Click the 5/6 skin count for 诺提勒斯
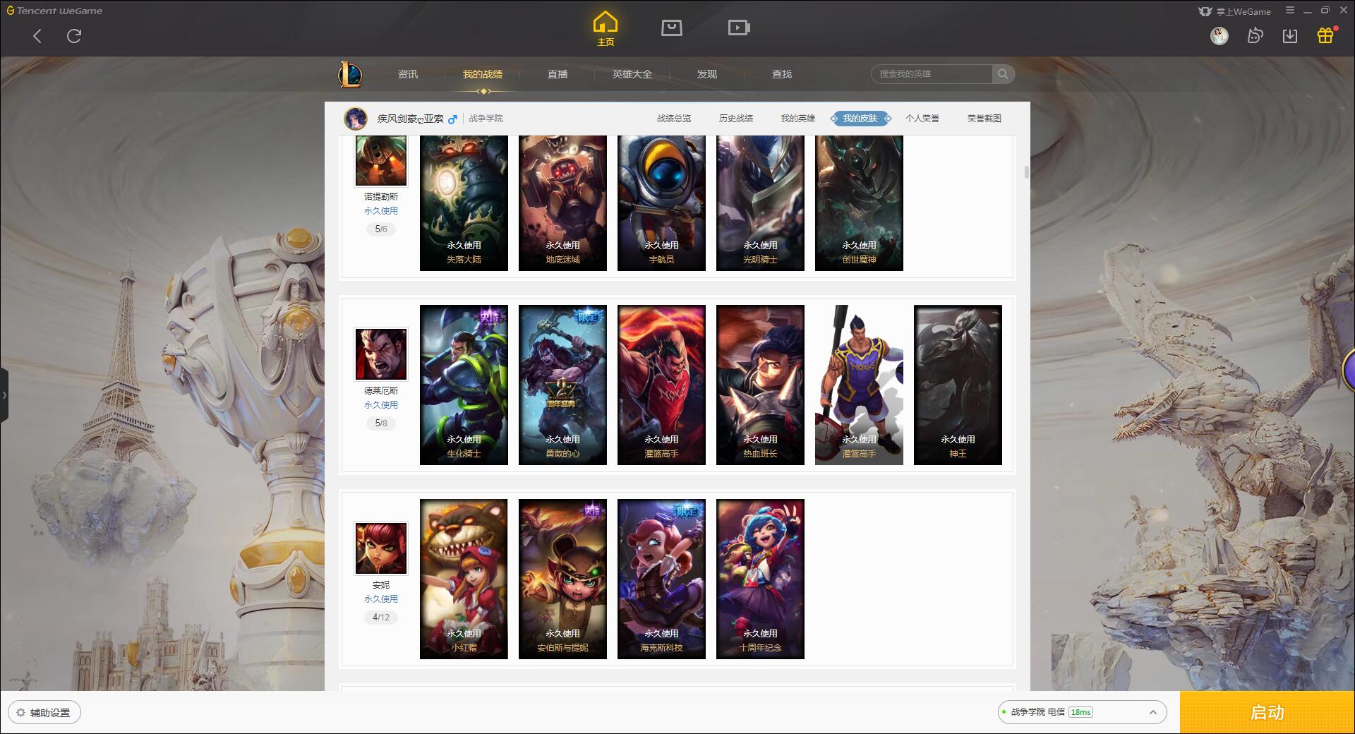 tap(381, 229)
